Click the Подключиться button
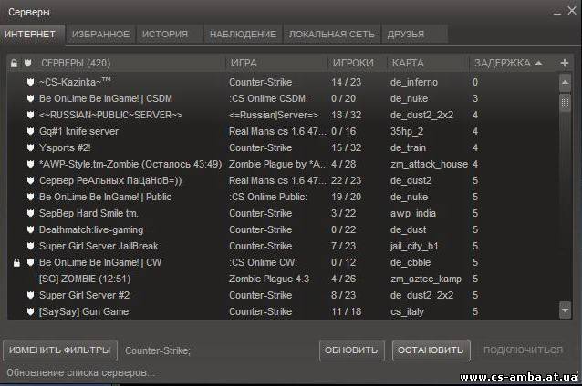 [523, 350]
